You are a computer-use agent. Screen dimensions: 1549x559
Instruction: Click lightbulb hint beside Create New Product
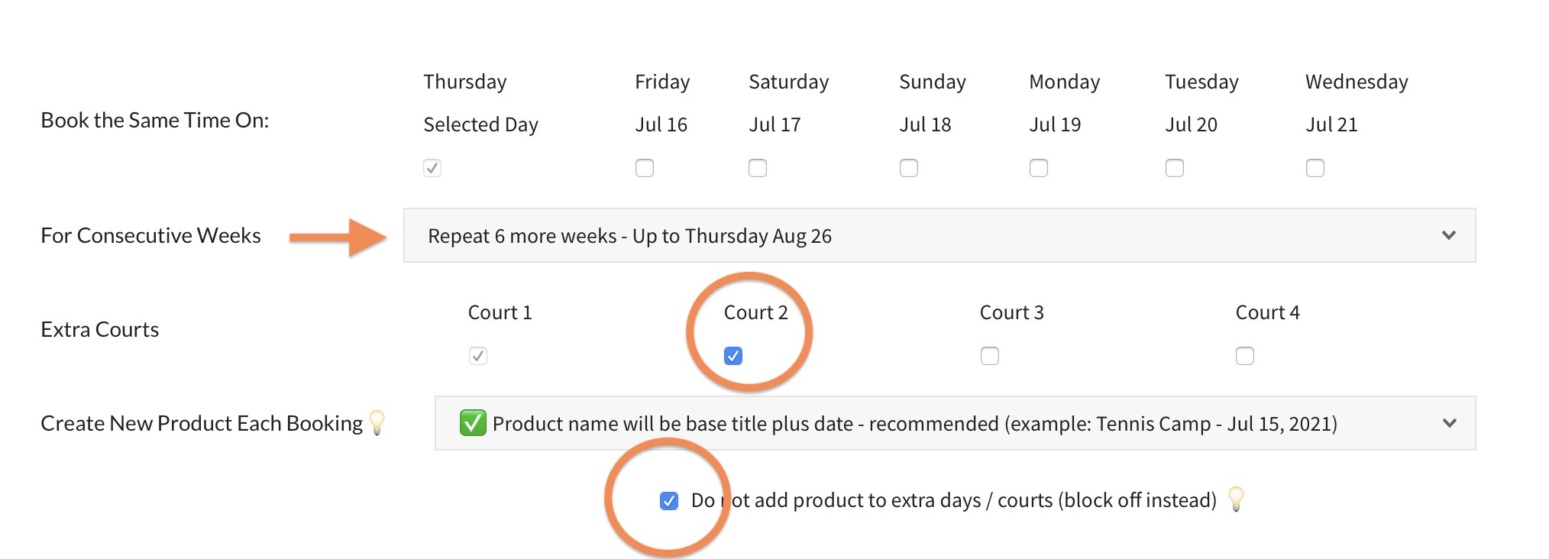[x=377, y=422]
